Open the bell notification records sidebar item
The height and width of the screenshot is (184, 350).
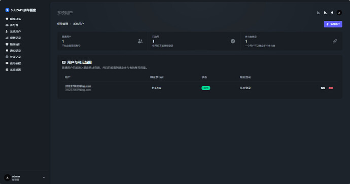13,51
